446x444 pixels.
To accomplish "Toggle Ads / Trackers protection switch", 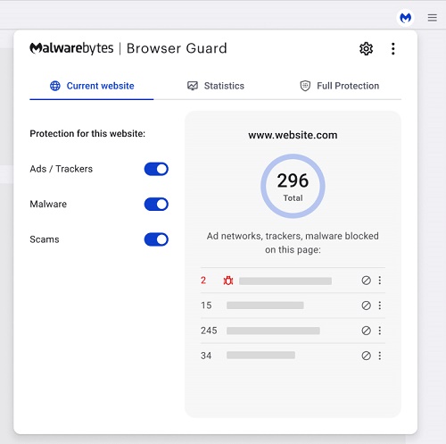I will (x=156, y=169).
